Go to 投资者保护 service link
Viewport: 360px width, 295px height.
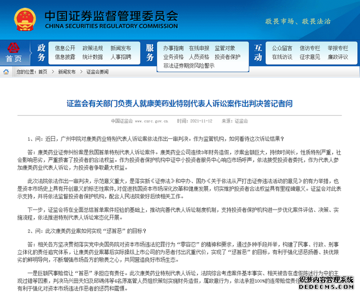pos(227,57)
